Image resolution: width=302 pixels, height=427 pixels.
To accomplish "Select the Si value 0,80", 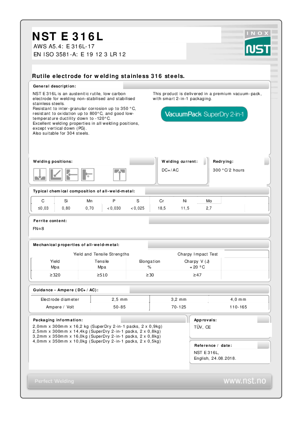I will tap(66, 208).
